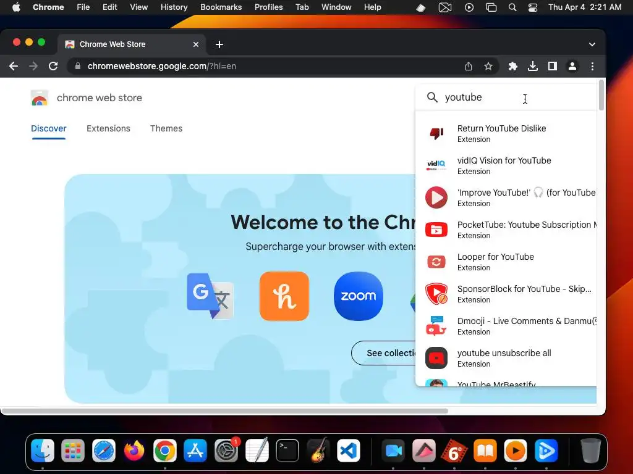Open the site info lock icon
The width and height of the screenshot is (633, 474).
coord(78,66)
